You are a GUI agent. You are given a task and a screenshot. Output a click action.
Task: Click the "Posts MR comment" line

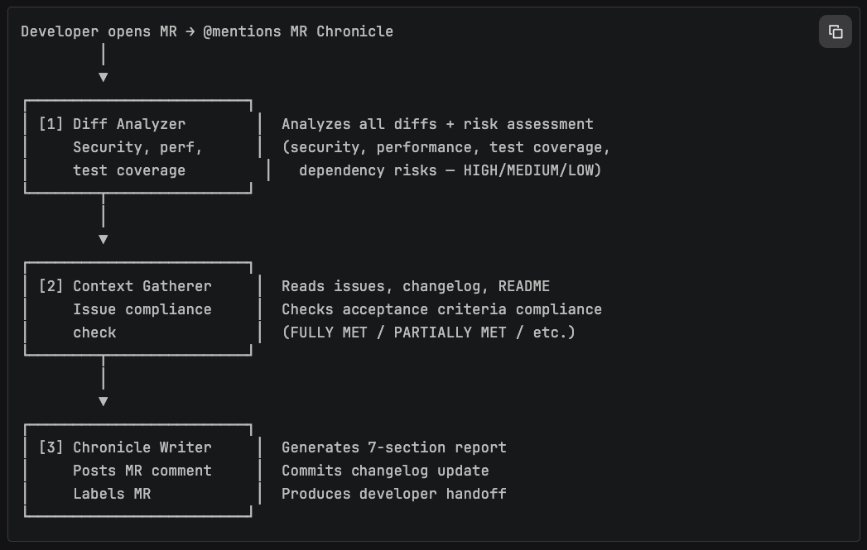[x=142, y=471]
